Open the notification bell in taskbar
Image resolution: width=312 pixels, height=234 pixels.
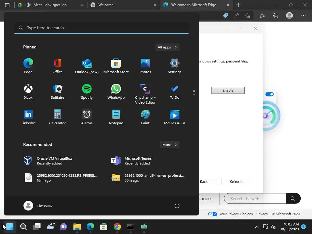(303, 226)
